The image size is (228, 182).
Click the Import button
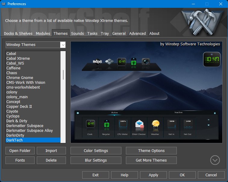pyautogui.click(x=51, y=151)
